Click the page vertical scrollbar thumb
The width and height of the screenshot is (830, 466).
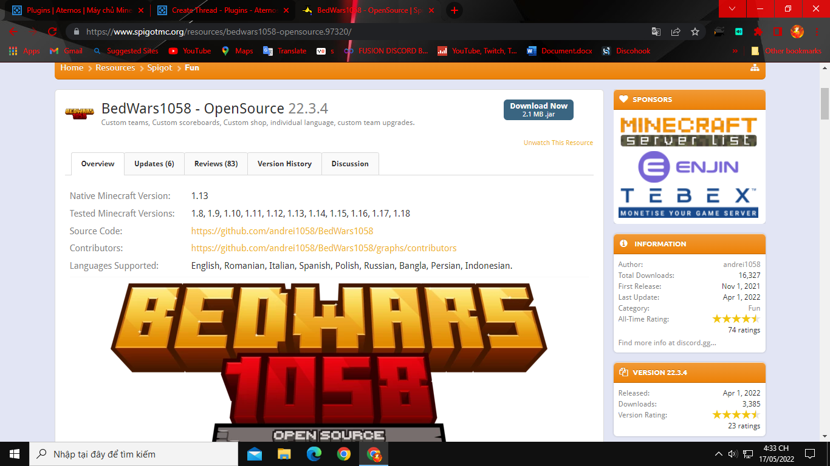tap(825, 103)
